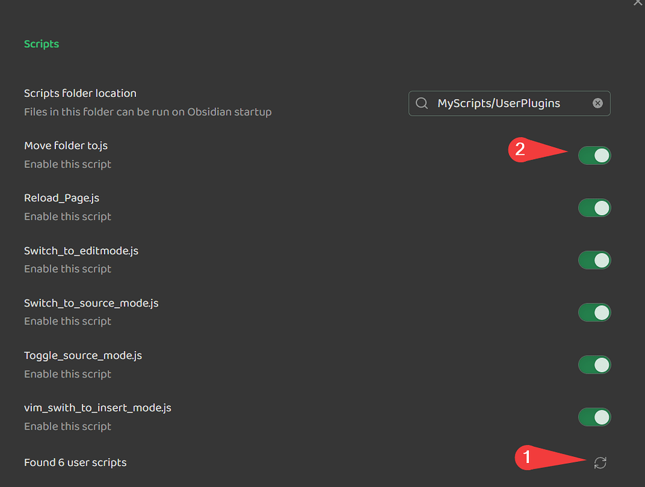The image size is (645, 487).
Task: Turn off Switch_to_editmode.js
Action: (594, 260)
